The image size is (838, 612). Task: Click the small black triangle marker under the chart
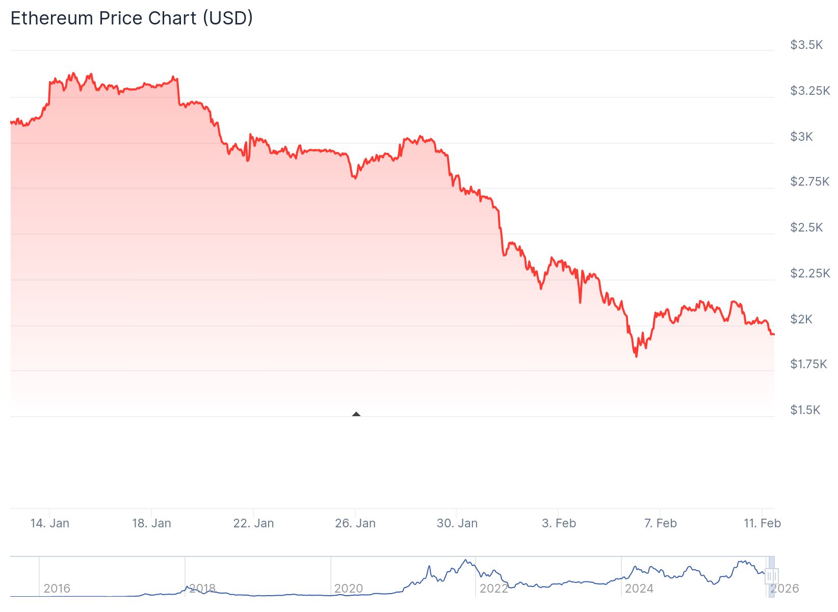pyautogui.click(x=356, y=414)
